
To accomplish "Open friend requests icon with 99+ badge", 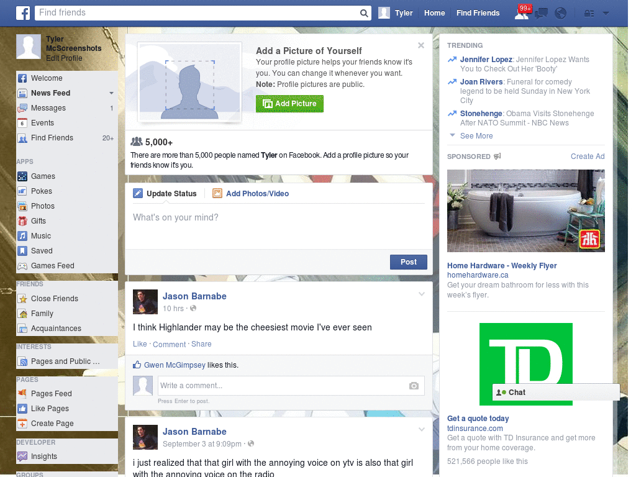I will point(522,13).
